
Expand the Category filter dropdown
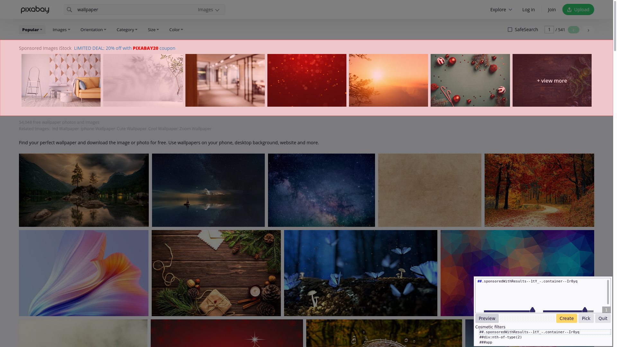pyautogui.click(x=127, y=30)
